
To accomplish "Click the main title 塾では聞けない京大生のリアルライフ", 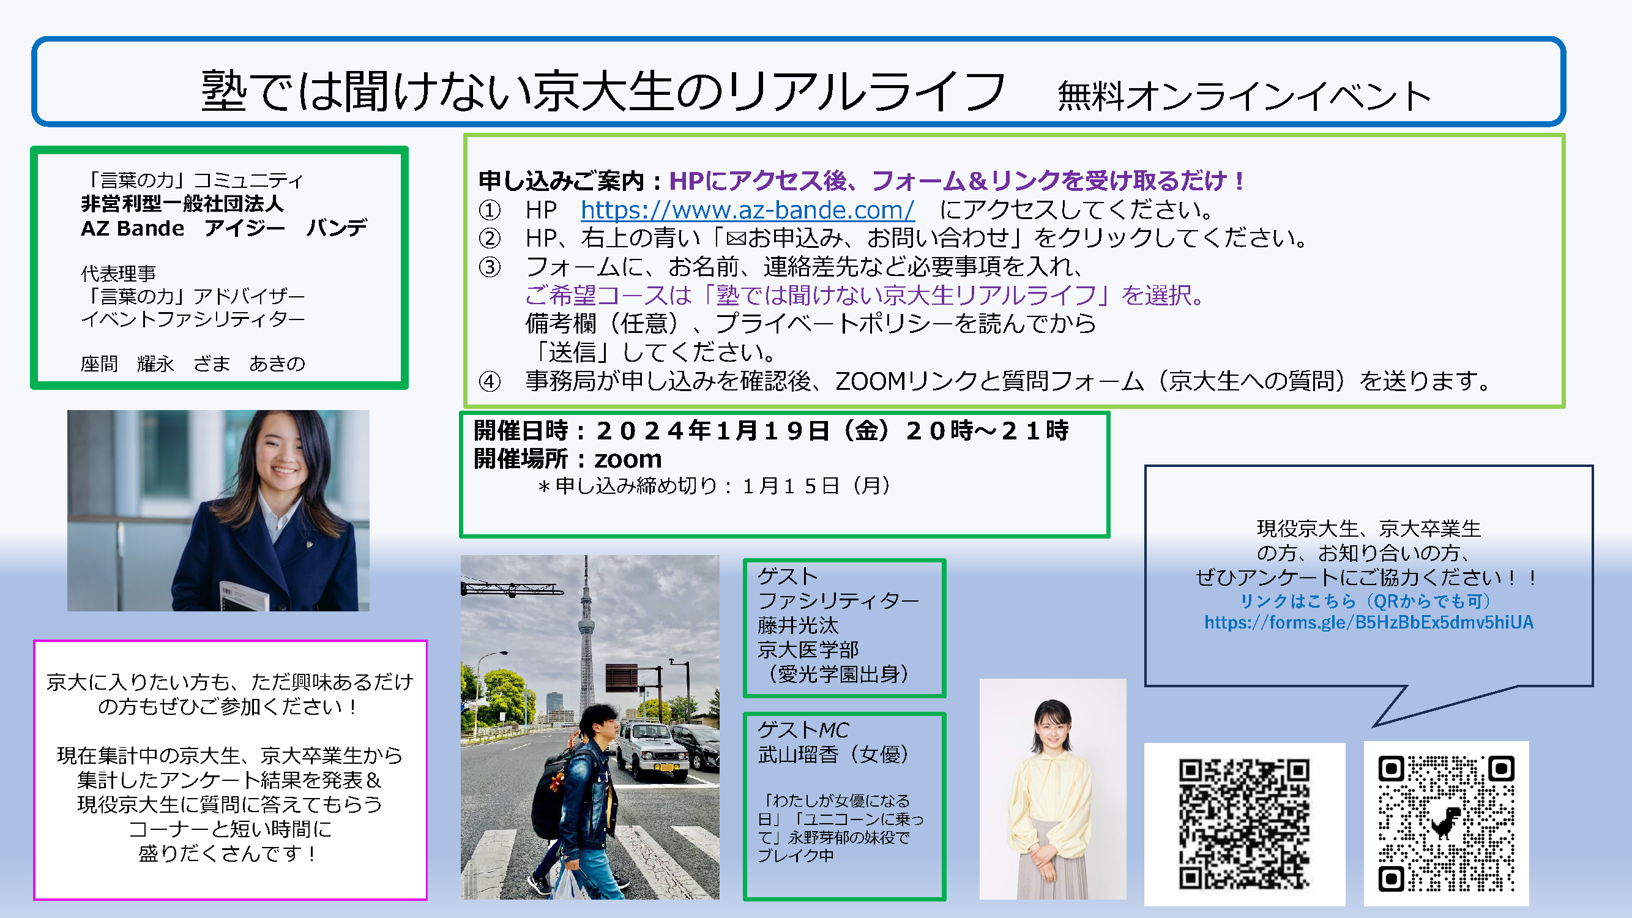I will (x=602, y=91).
